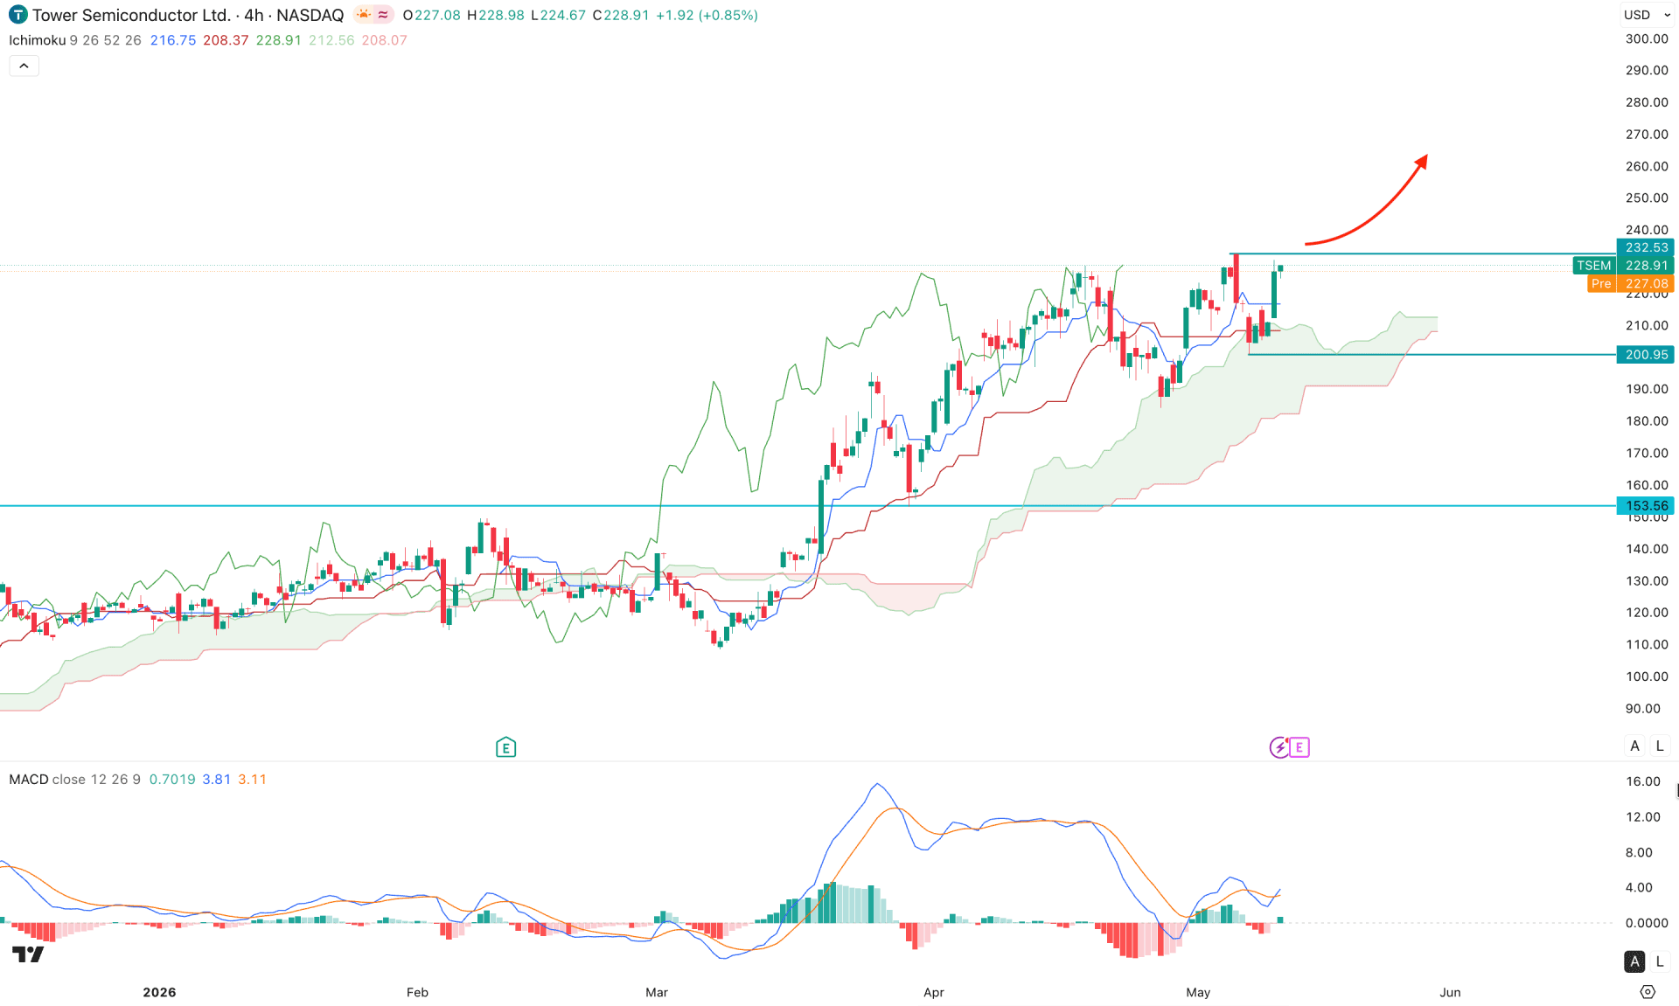Click the 300.00 price axis label
The height and width of the screenshot is (1006, 1679).
point(1647,38)
